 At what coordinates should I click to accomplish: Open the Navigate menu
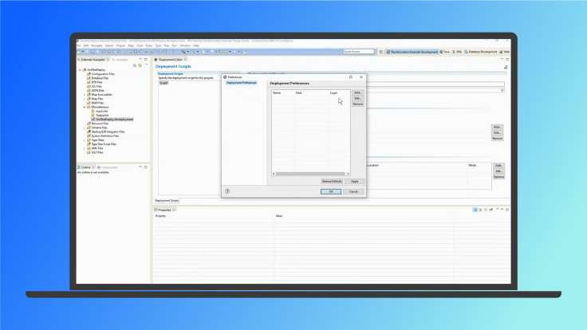coord(97,45)
